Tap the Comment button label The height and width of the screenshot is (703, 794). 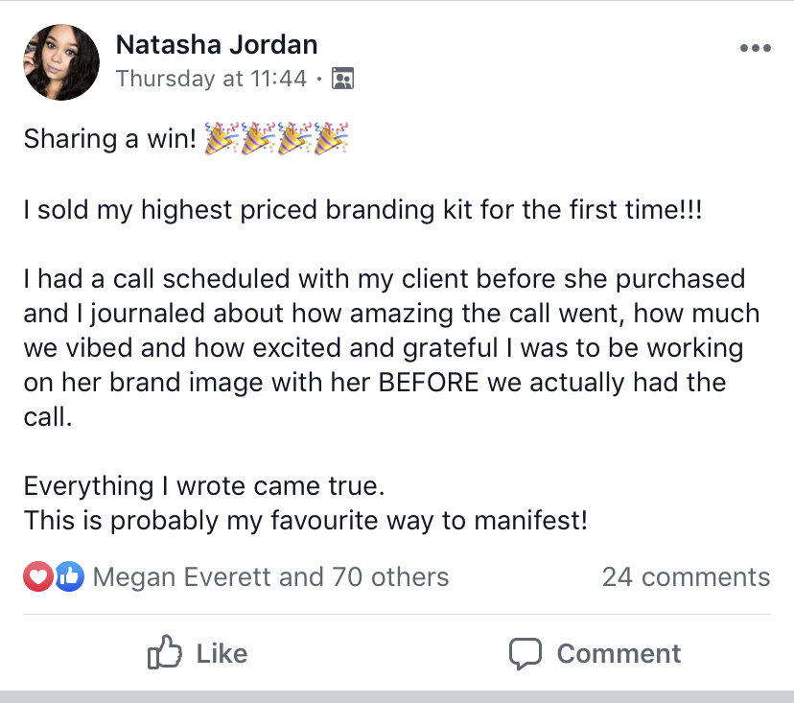619,653
